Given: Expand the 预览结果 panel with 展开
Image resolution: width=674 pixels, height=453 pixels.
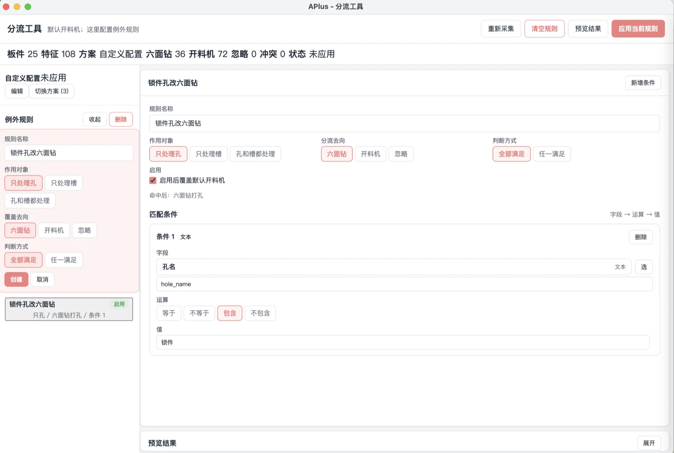Looking at the screenshot, I should [x=649, y=443].
